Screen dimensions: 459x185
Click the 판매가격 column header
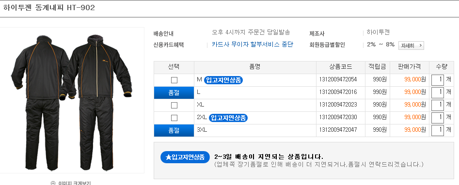click(410, 67)
